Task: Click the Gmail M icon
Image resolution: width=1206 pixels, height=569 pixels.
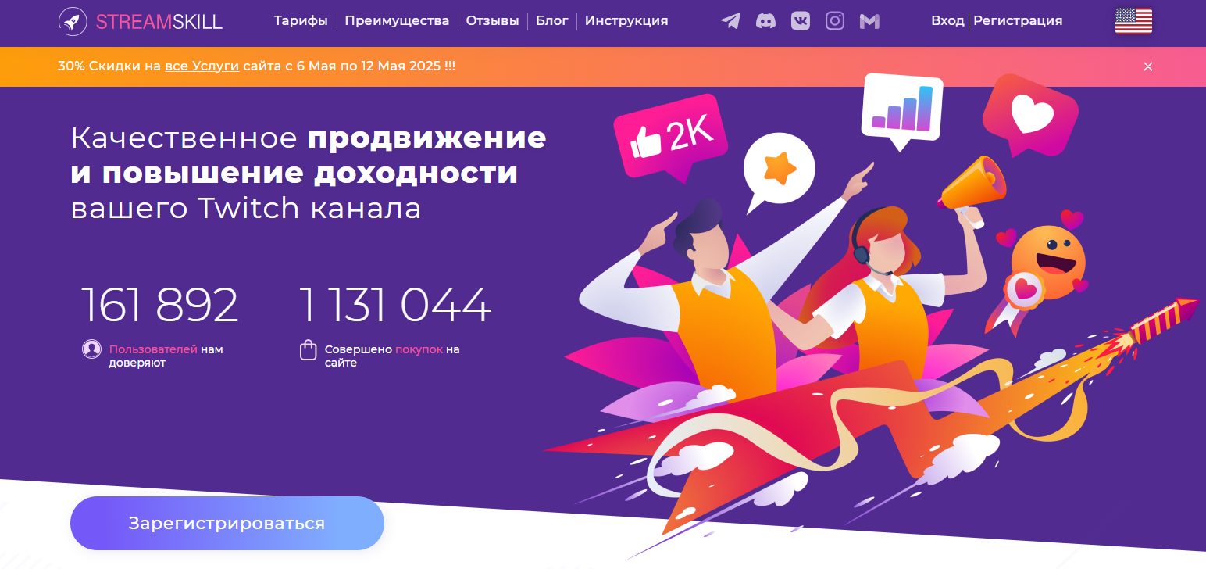Action: click(x=869, y=22)
